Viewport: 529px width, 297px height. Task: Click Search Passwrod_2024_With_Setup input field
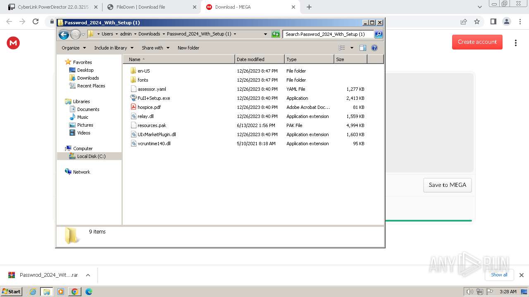[x=328, y=34]
